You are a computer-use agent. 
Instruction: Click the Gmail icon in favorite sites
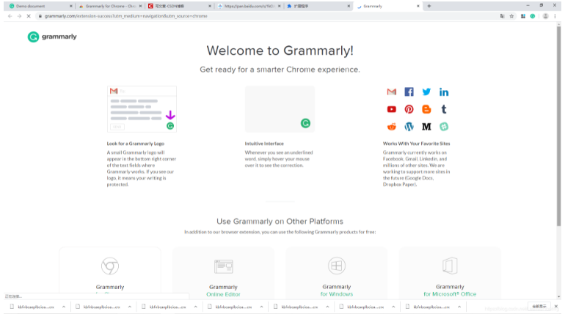[x=391, y=92]
